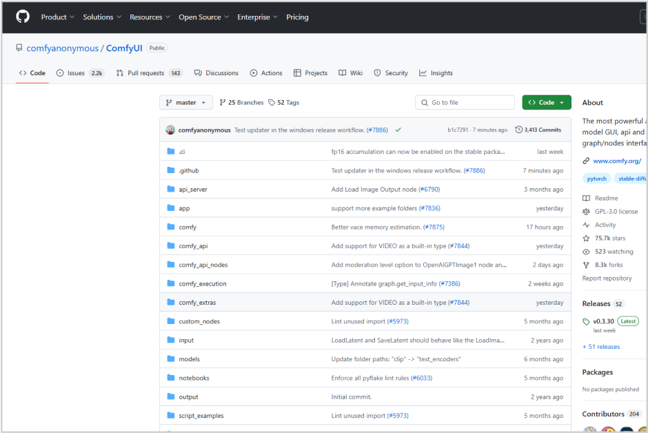Viewport: 648px width, 433px height.
Task: Click the GitHub logo icon
Action: click(23, 17)
